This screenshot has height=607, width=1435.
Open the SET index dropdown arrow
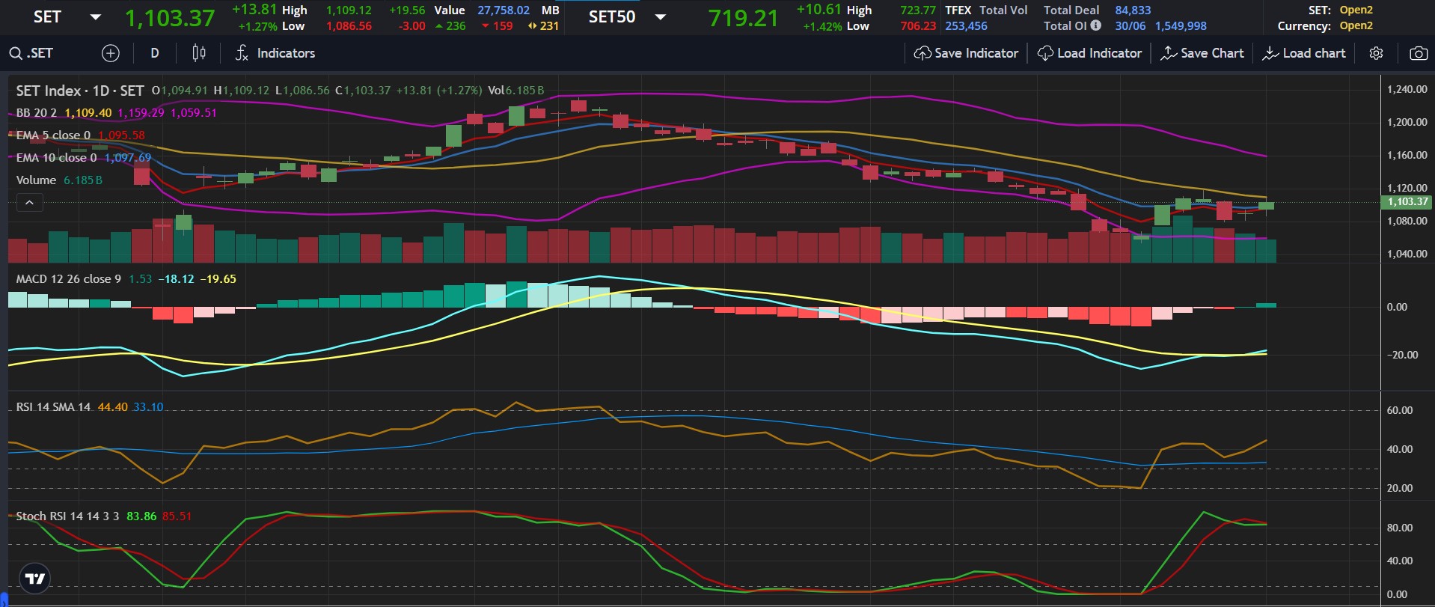95,17
